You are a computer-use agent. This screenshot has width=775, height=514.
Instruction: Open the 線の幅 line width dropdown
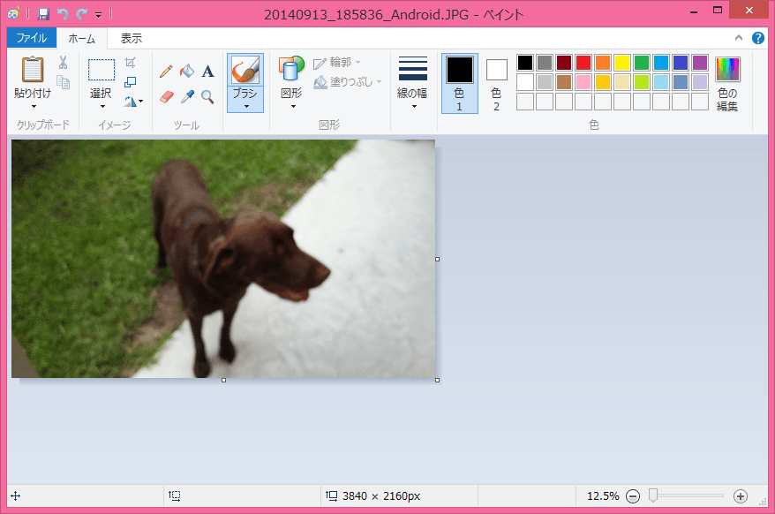412,82
